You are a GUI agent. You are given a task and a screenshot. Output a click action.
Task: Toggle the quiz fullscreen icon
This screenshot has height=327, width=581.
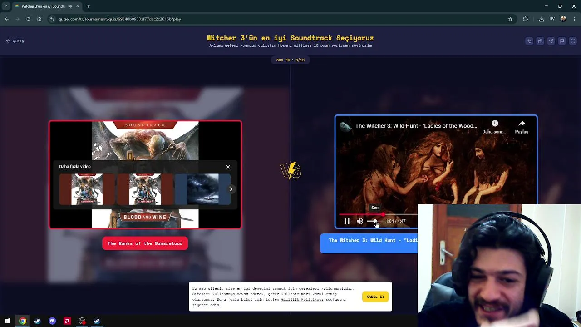573,41
